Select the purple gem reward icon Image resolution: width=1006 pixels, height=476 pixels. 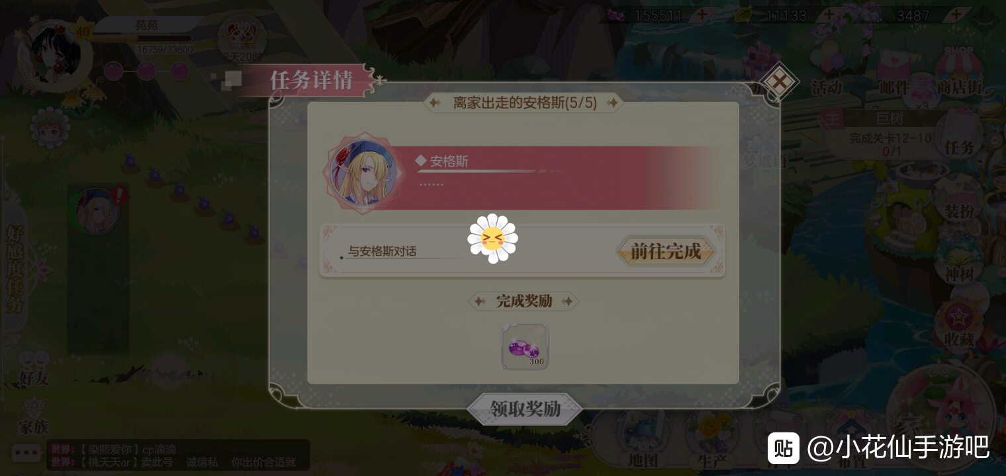(x=525, y=346)
